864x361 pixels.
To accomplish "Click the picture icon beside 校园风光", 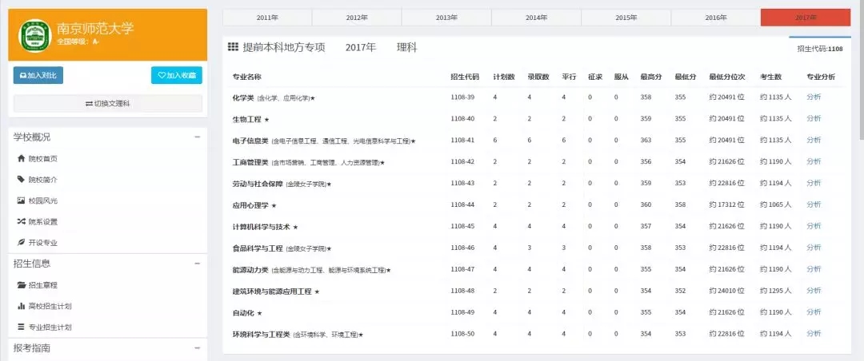I will click(x=22, y=200).
